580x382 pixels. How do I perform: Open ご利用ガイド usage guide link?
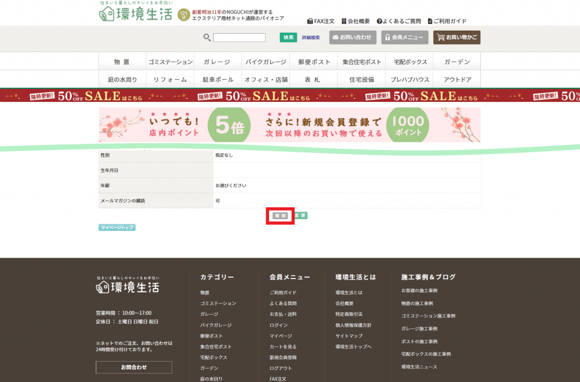(x=447, y=21)
